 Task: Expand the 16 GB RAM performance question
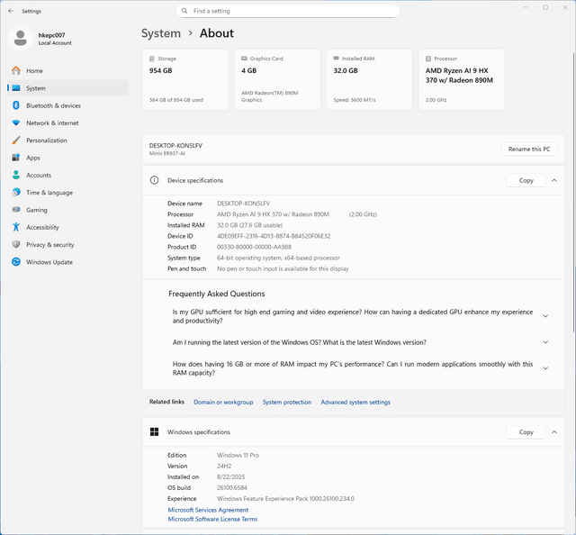[545, 368]
